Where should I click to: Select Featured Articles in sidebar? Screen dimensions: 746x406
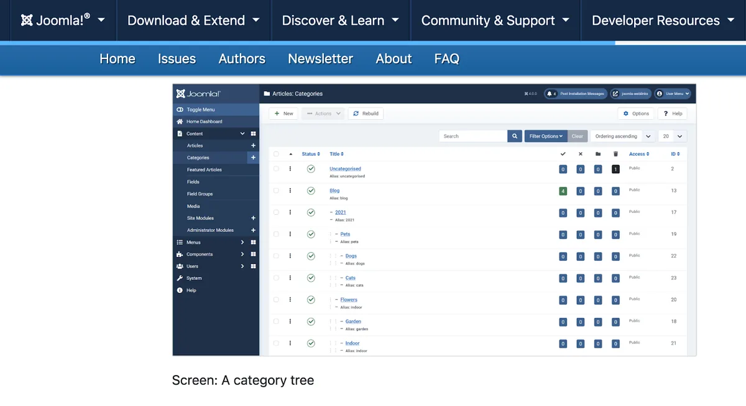(205, 169)
